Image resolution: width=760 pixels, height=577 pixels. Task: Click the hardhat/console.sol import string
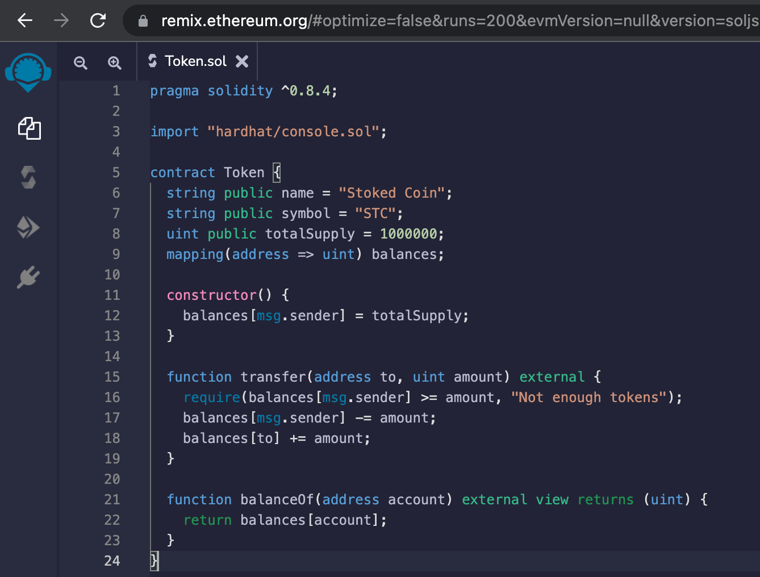(x=295, y=131)
